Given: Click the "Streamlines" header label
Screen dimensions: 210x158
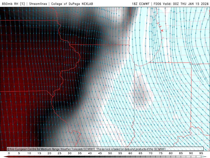Looking at the screenshot, I should (38, 4).
